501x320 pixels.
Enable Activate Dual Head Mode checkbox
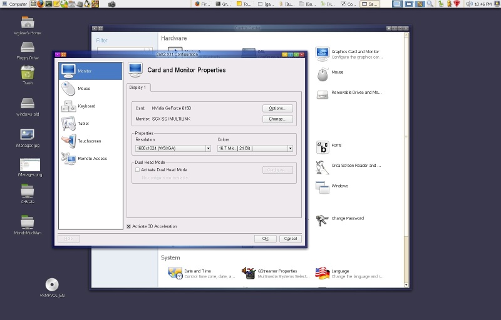pyautogui.click(x=137, y=170)
